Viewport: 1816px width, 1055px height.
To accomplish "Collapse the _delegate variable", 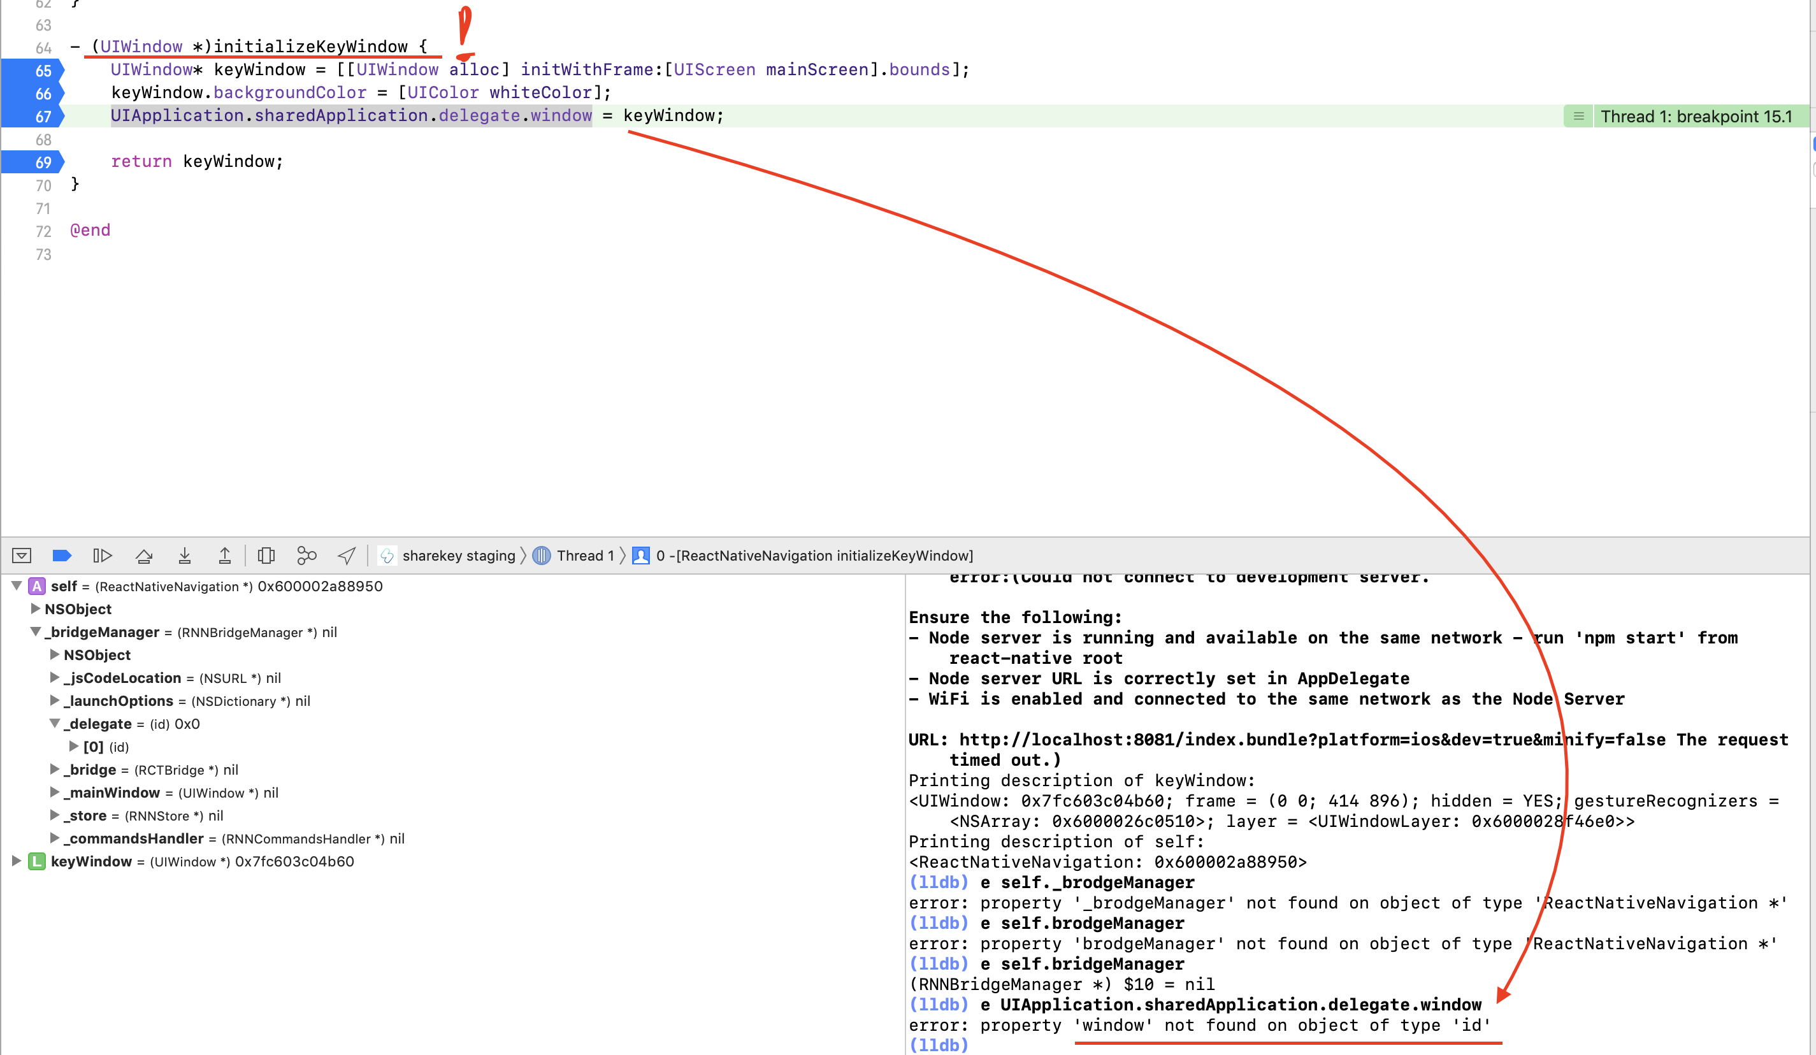I will click(x=54, y=724).
